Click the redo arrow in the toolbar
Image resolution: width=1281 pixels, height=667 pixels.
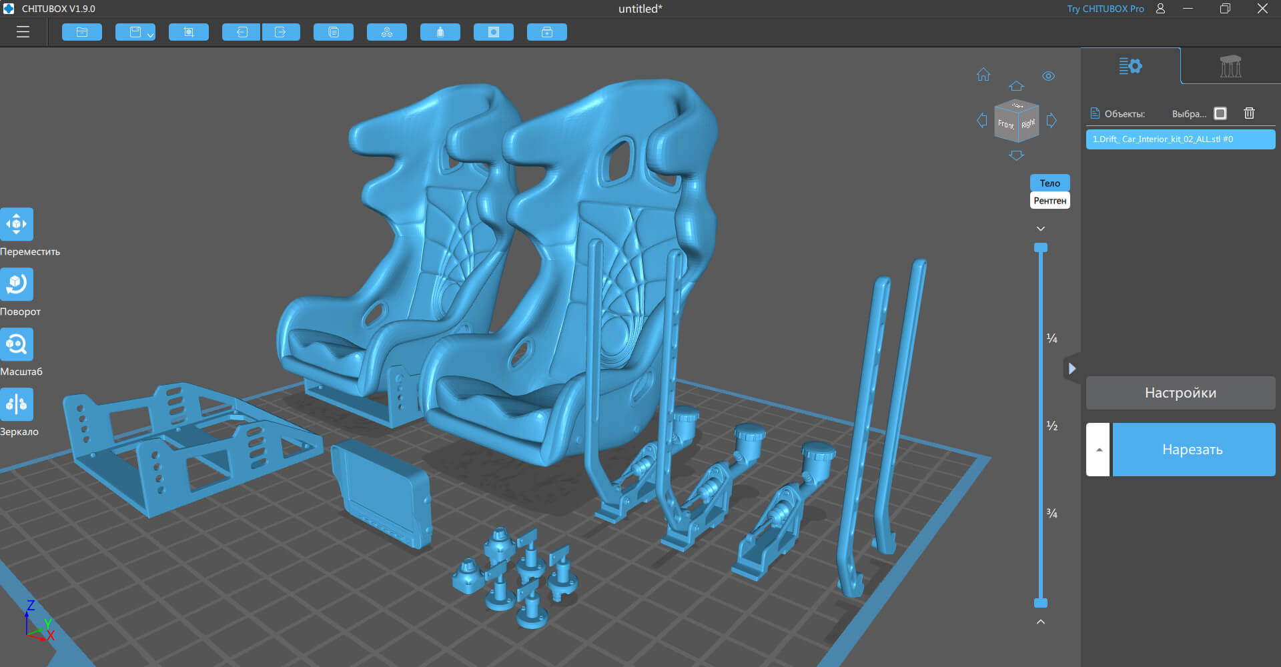coord(280,32)
